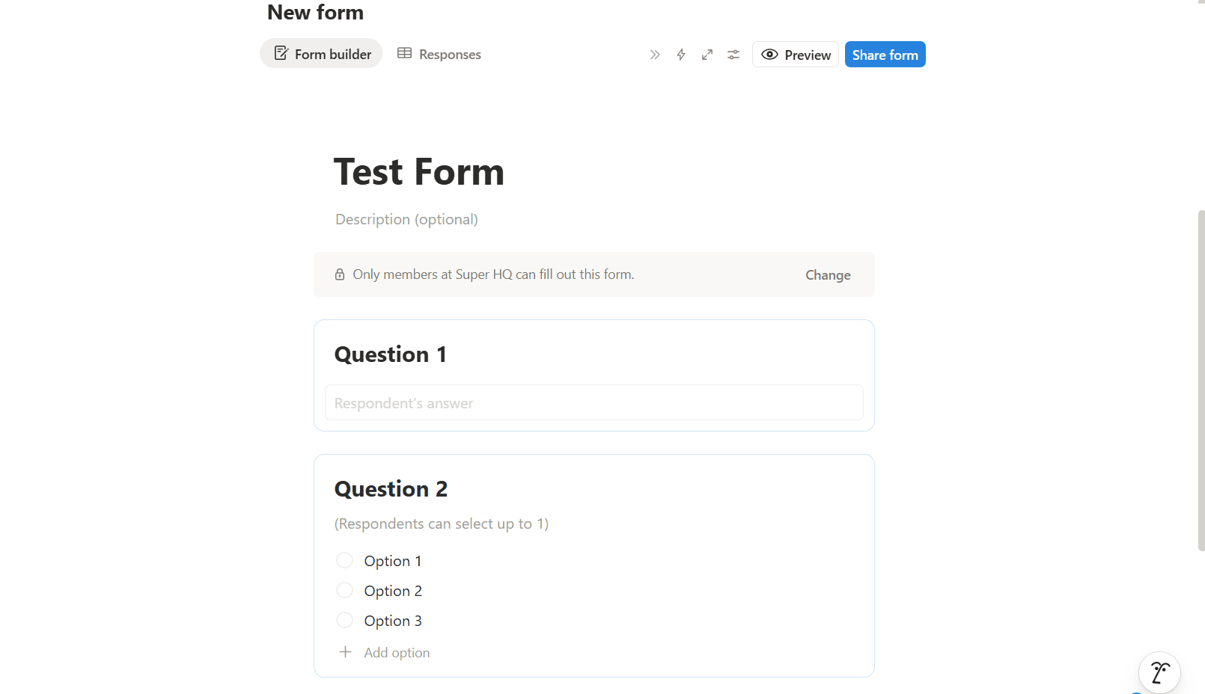Viewport: 1205px width, 694px height.
Task: Select the Option 2 radio button
Action: (x=344, y=590)
